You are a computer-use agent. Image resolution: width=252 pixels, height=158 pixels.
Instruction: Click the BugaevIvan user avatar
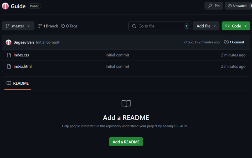click(8, 42)
